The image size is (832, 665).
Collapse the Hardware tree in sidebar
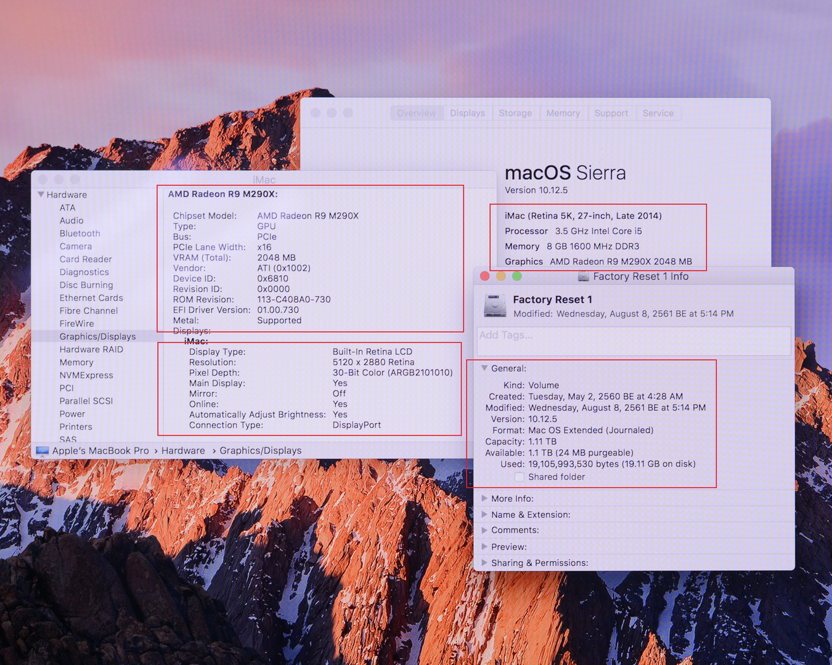click(x=41, y=195)
